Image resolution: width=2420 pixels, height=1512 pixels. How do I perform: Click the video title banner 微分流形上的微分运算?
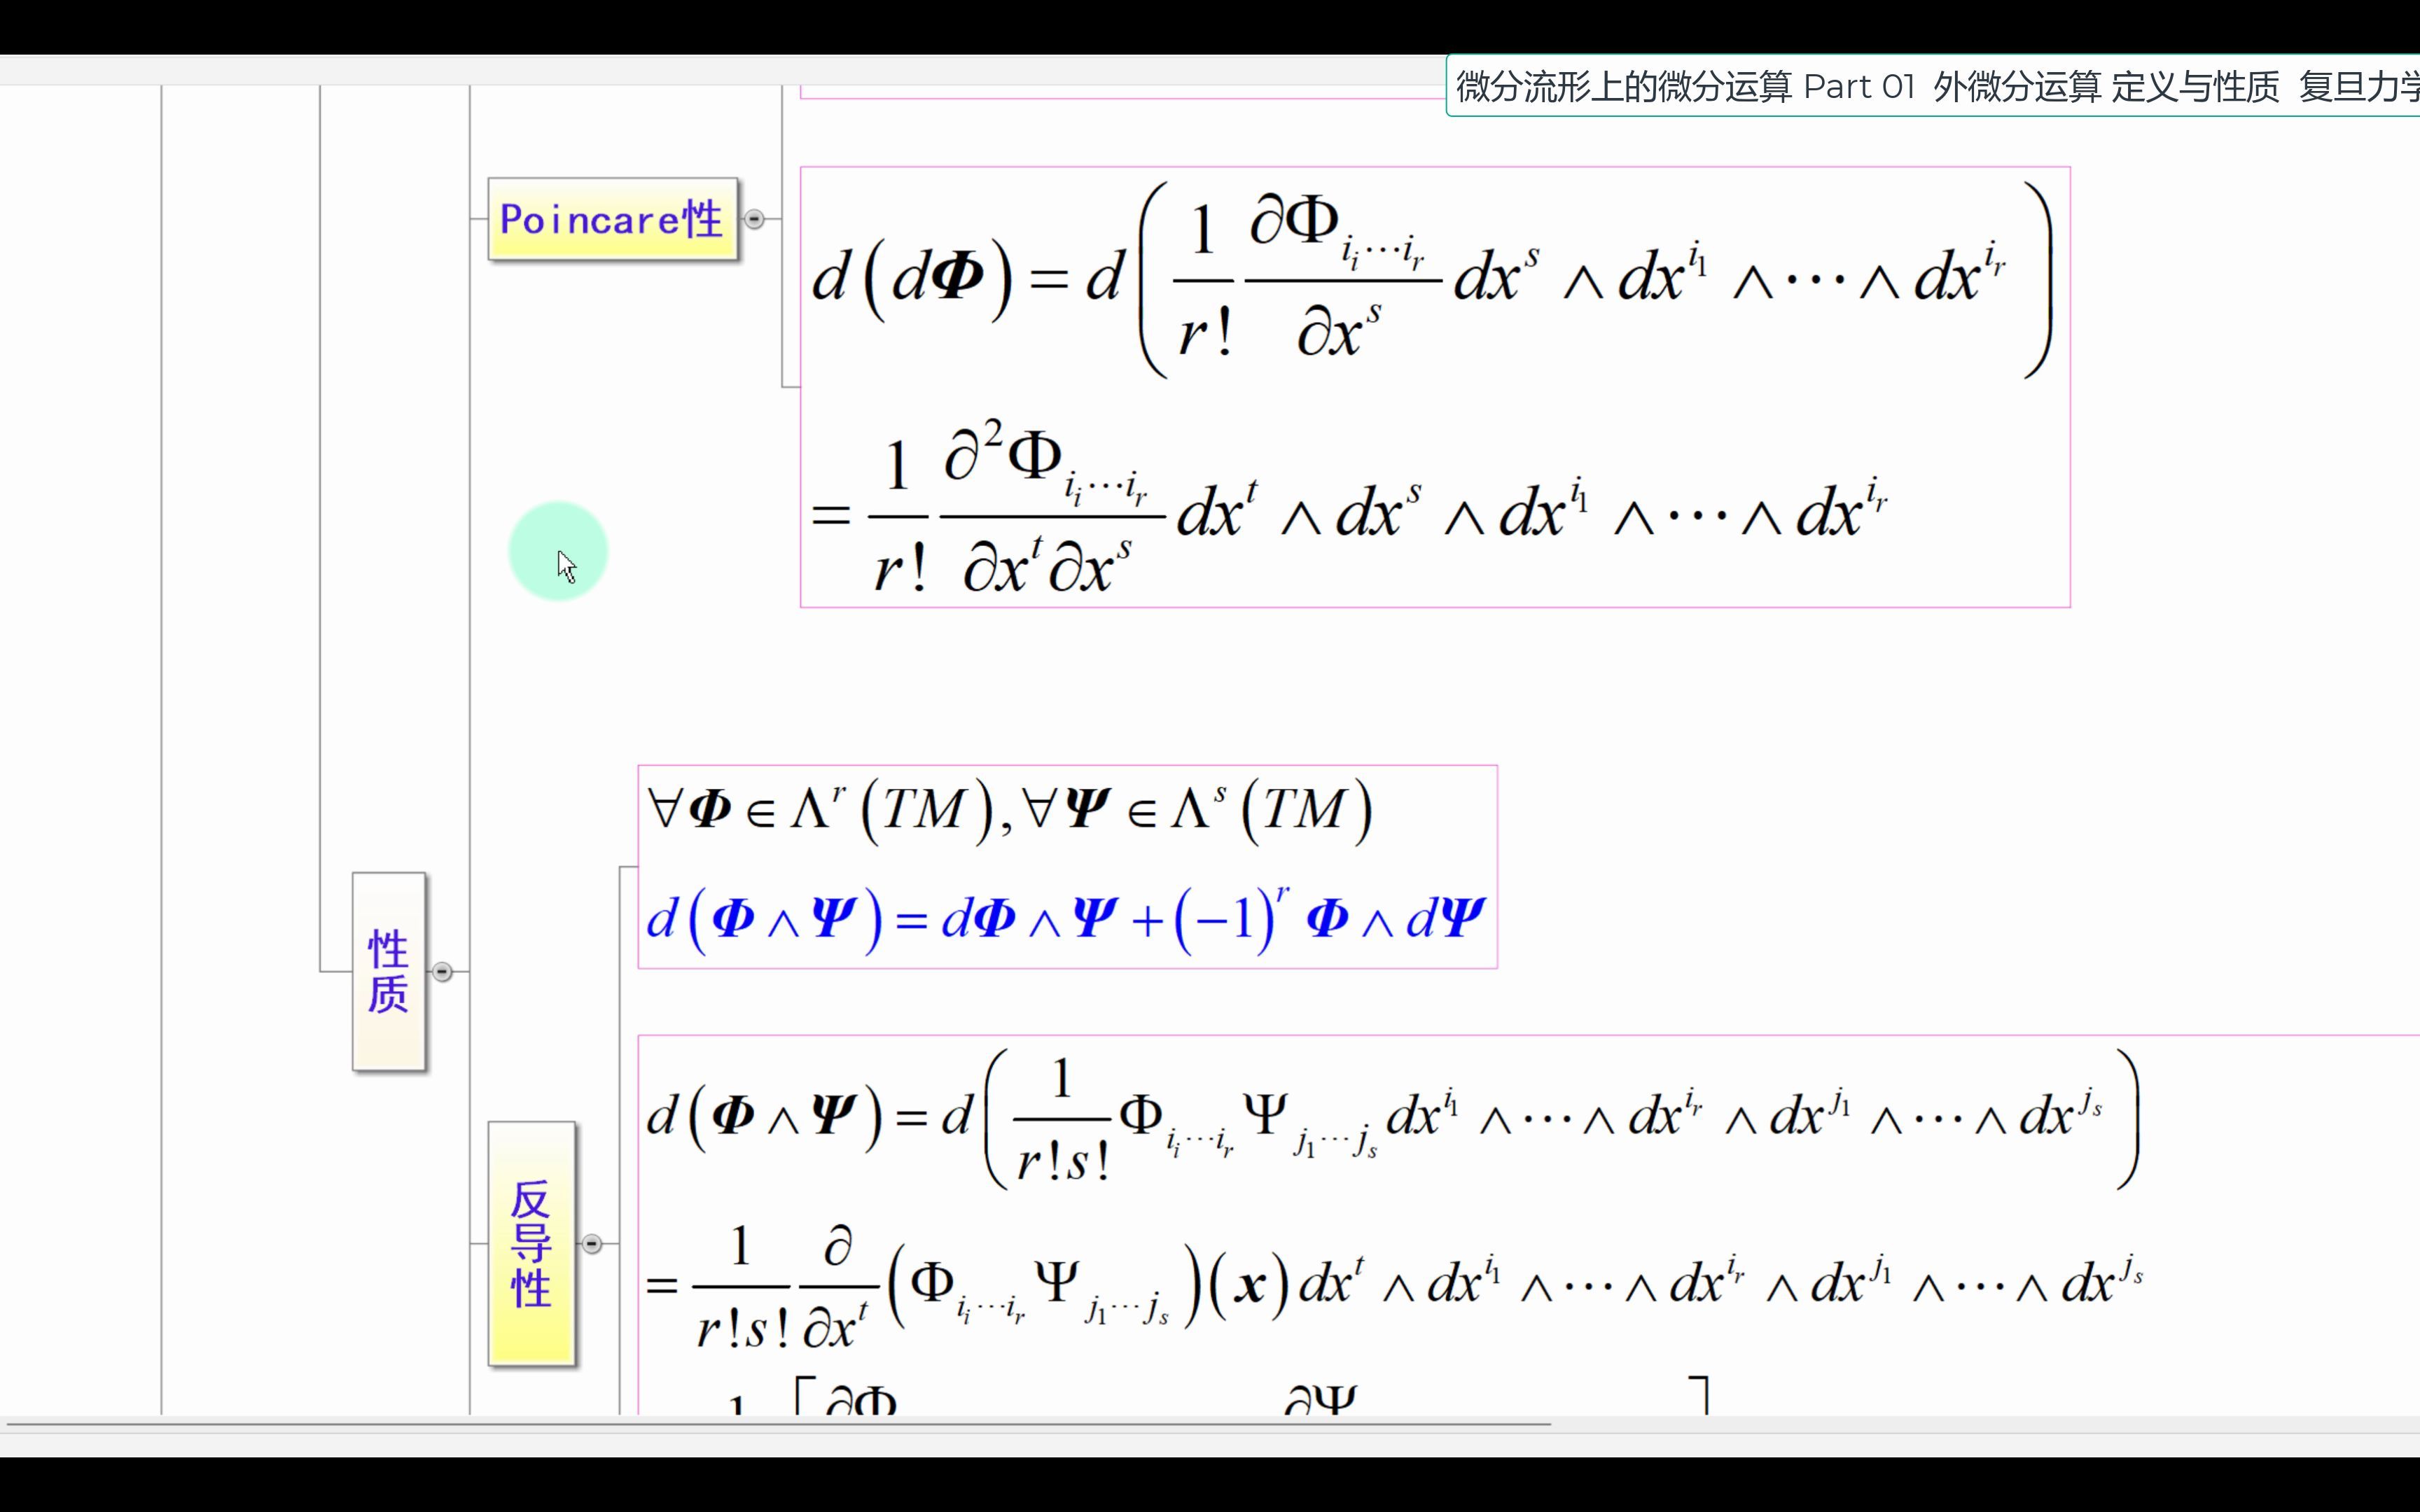tap(1933, 86)
